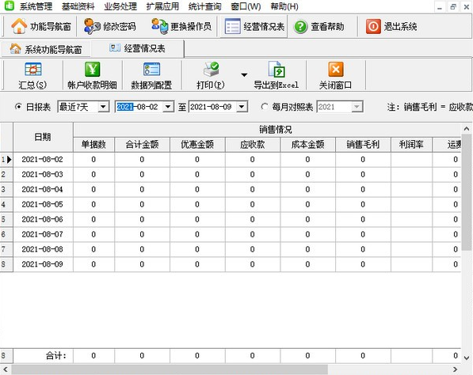Image resolution: width=473 pixels, height=375 pixels.
Task: Select the 2021-08-08 date cell
Action: pos(43,249)
